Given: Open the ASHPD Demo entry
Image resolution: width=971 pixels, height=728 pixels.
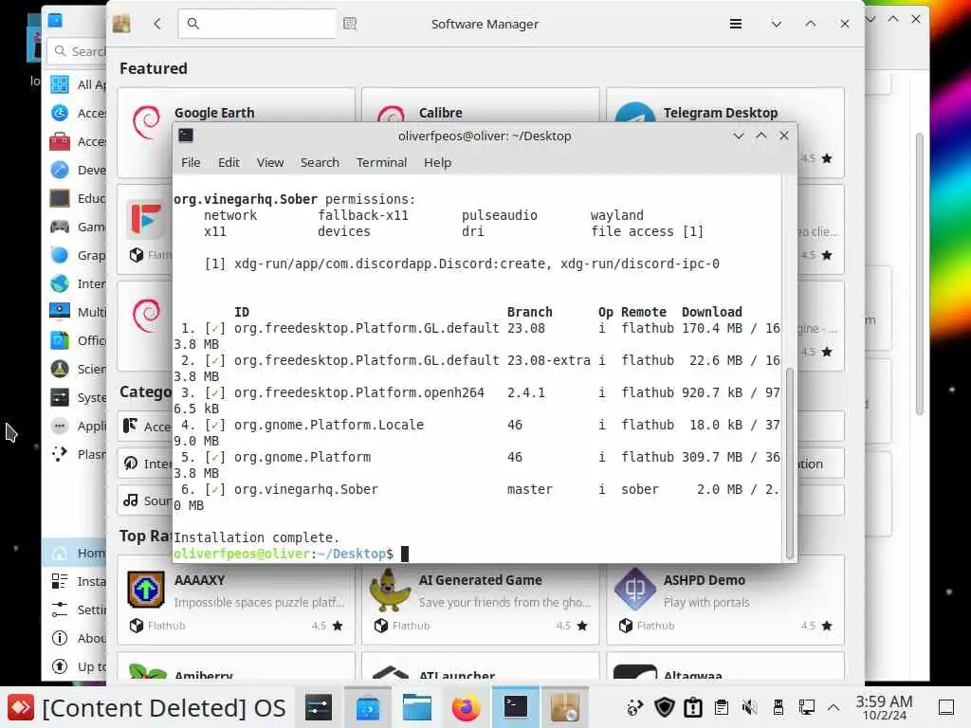Looking at the screenshot, I should [x=725, y=602].
